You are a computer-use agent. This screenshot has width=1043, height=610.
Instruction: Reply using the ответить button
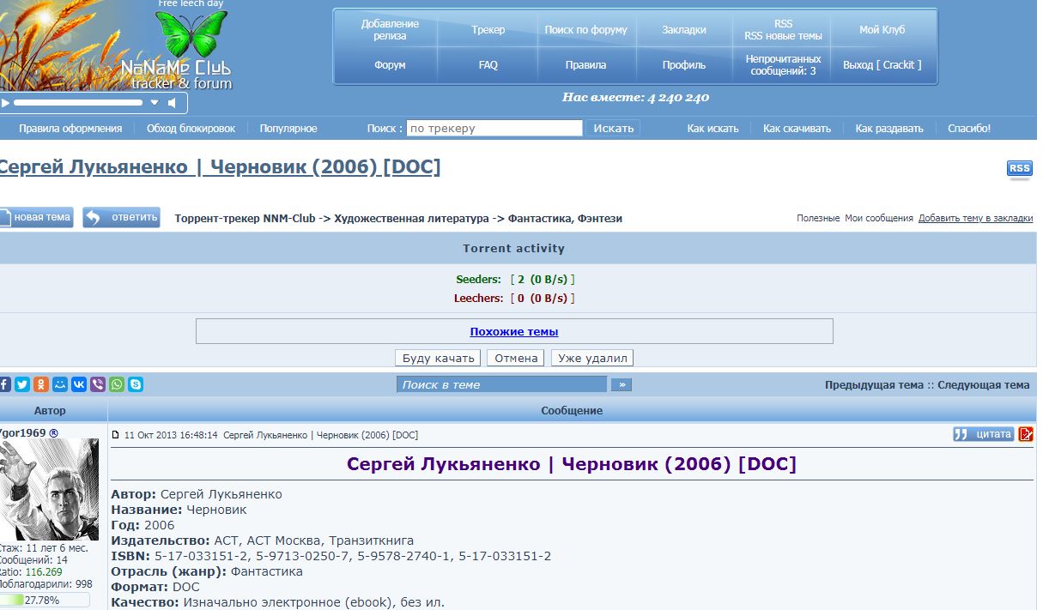(x=121, y=217)
